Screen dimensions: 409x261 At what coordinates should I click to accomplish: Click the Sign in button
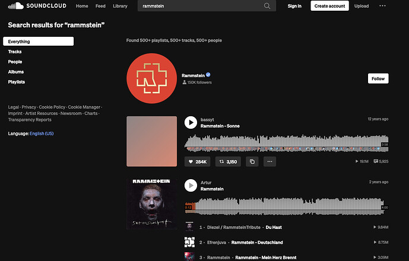point(294,6)
